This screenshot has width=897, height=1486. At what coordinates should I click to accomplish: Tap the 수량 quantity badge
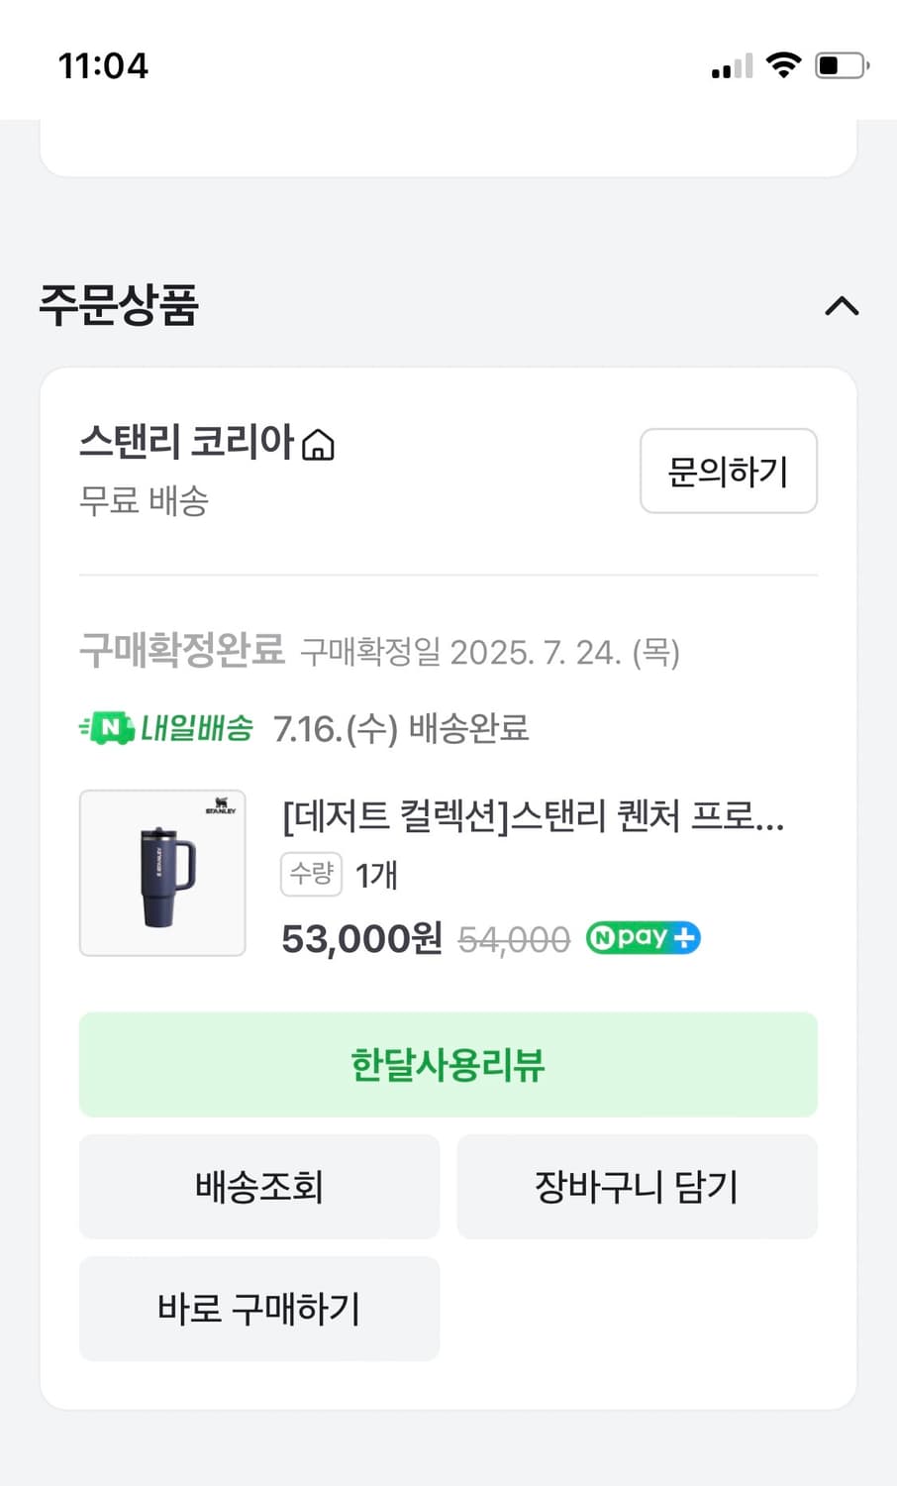pos(311,874)
